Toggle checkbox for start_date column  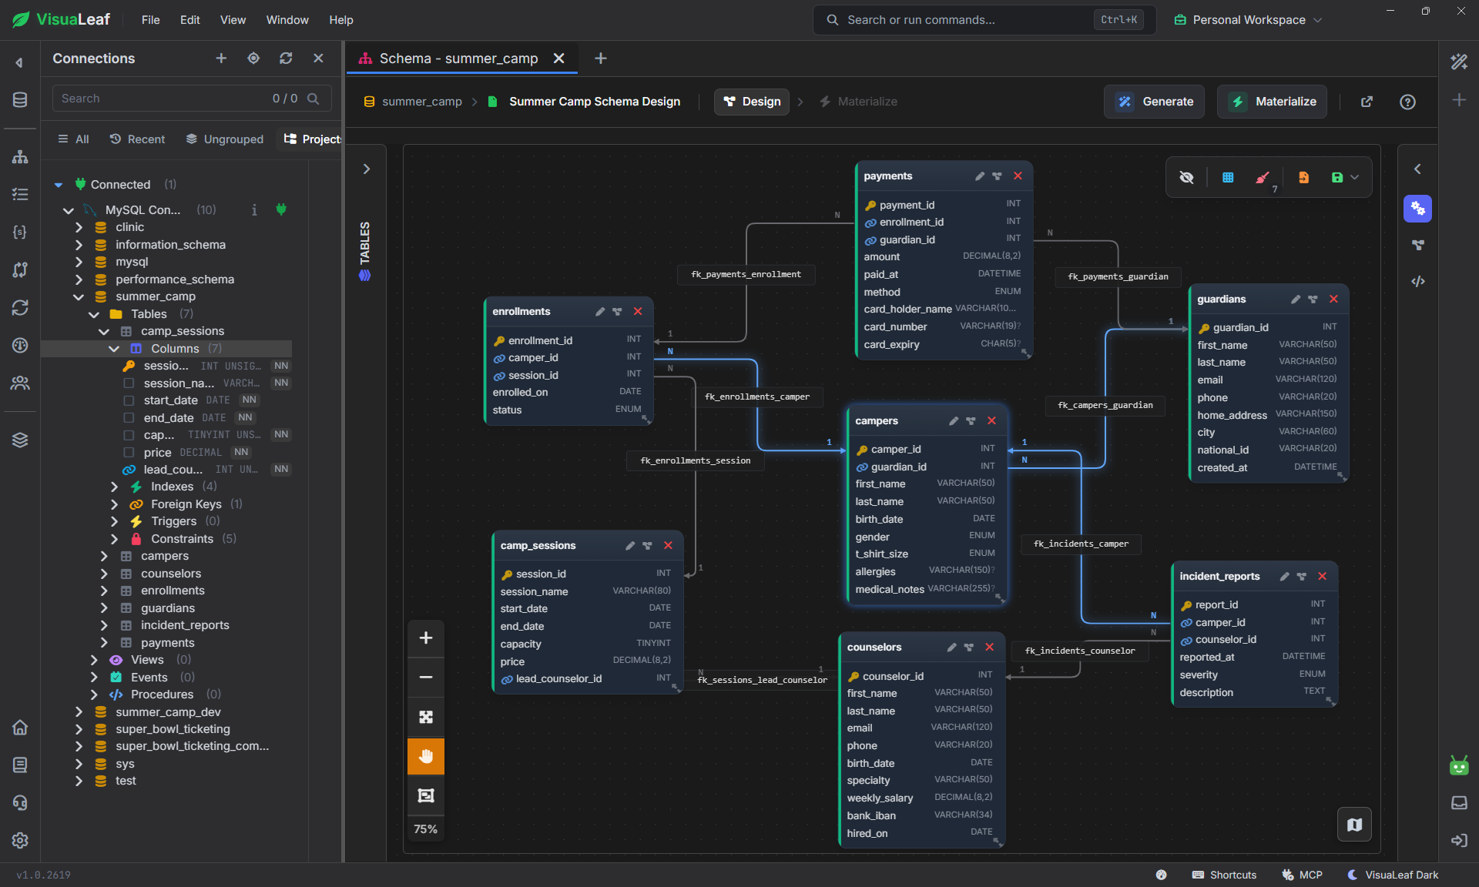[129, 400]
